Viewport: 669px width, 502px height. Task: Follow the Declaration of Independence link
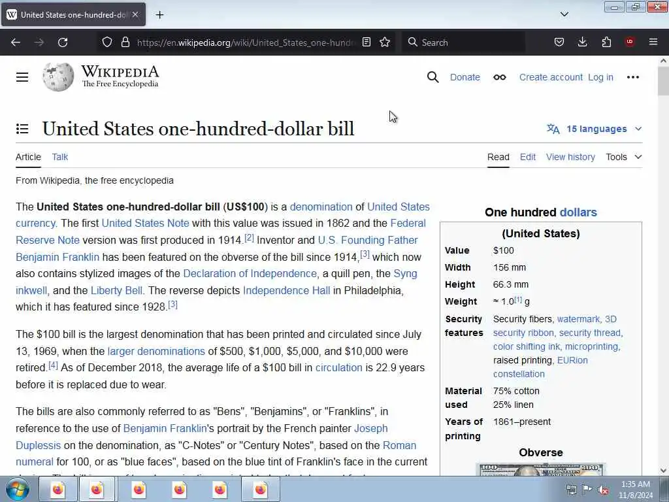(x=250, y=274)
